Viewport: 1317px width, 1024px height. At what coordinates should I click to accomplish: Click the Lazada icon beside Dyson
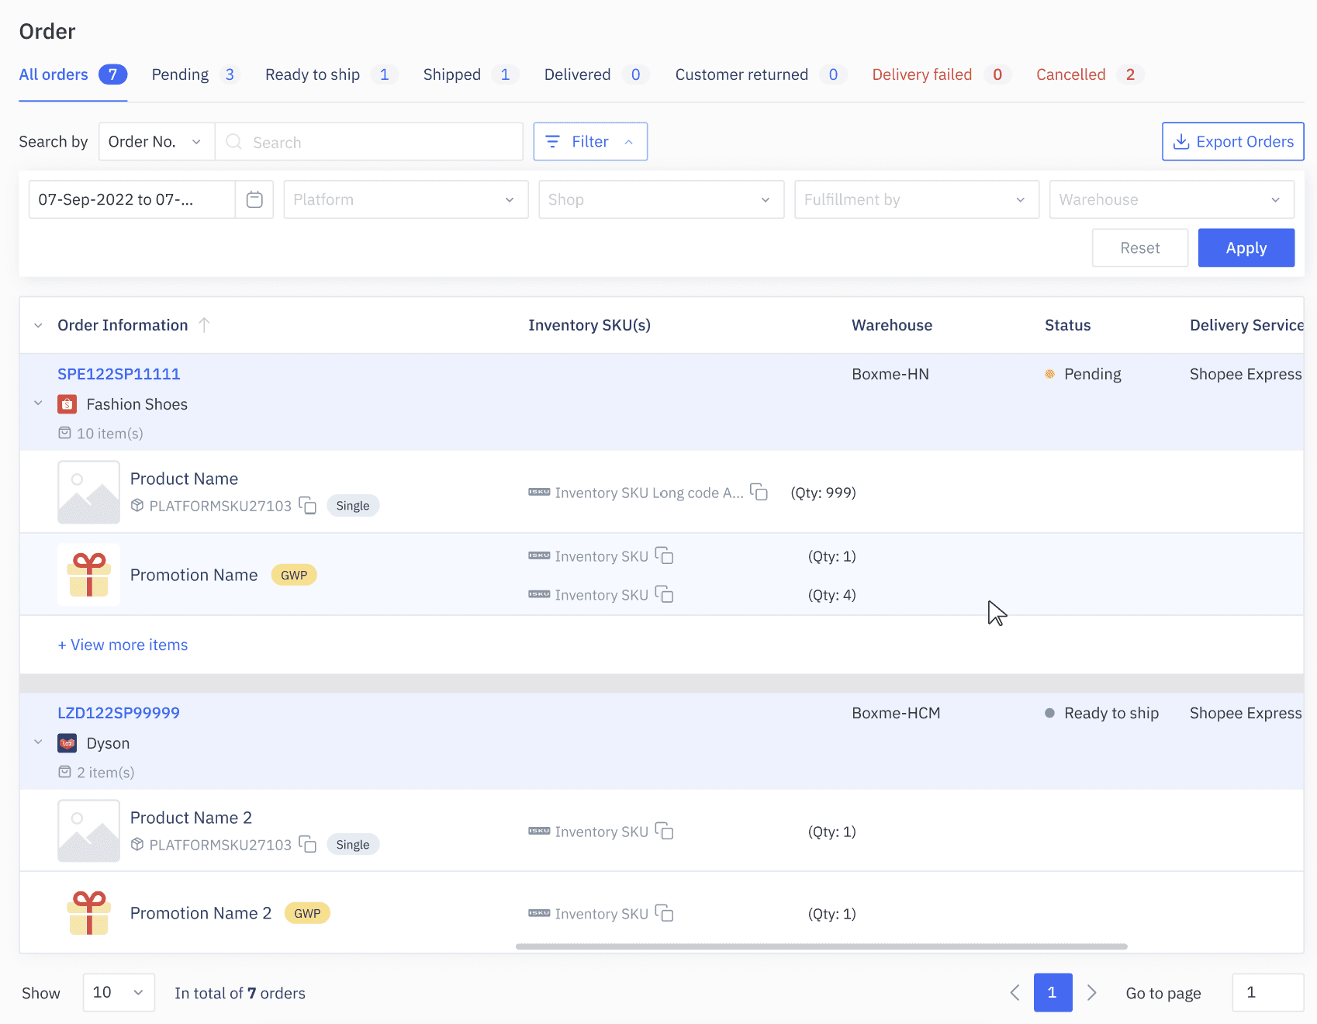point(67,743)
